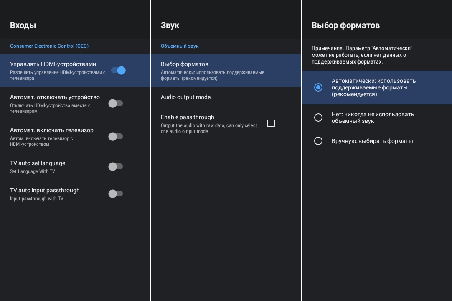This screenshot has width=452, height=301.
Task: Click the "Автомат. включать телевизор" label
Action: point(52,130)
